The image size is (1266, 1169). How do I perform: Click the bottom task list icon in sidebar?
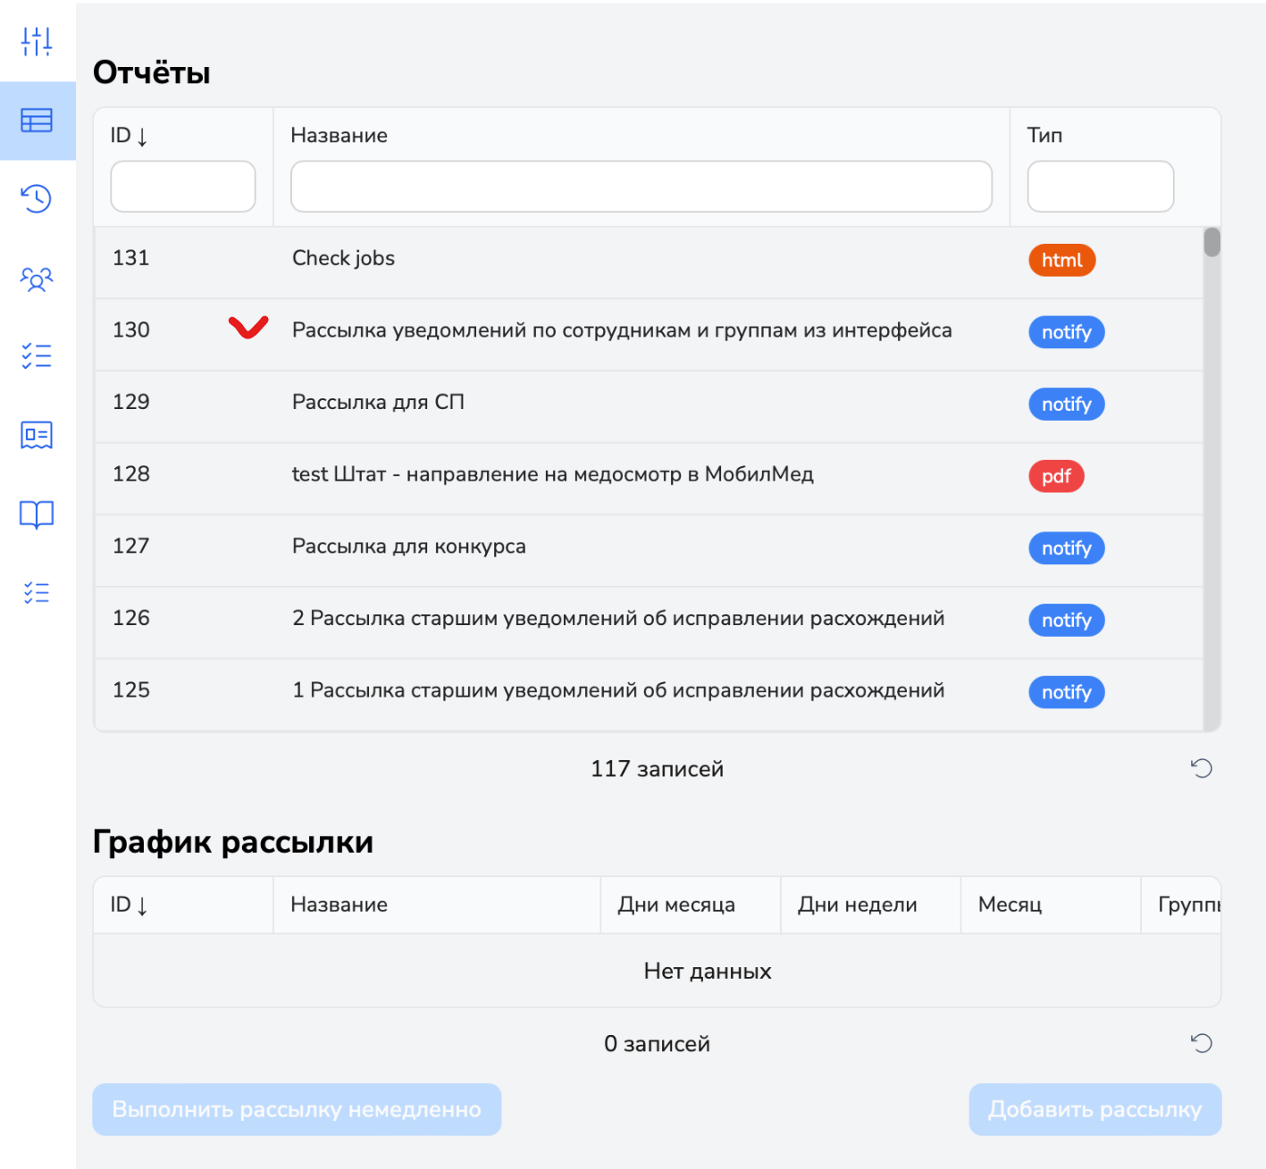(x=37, y=592)
